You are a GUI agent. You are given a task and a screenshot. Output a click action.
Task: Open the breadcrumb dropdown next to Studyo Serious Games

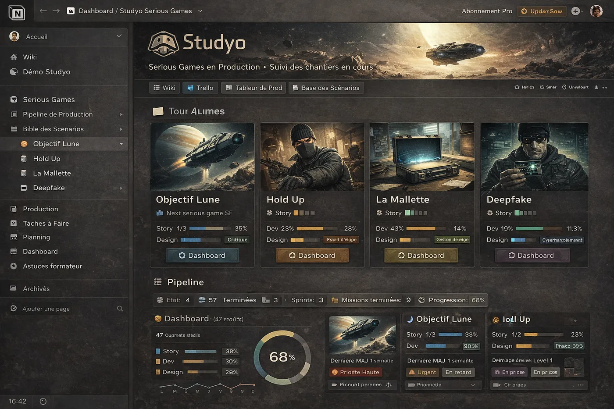[200, 11]
